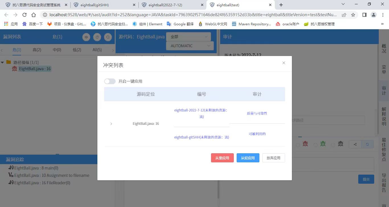Open the Google 翻译 bookmark
The image size is (389, 207).
(181, 24)
